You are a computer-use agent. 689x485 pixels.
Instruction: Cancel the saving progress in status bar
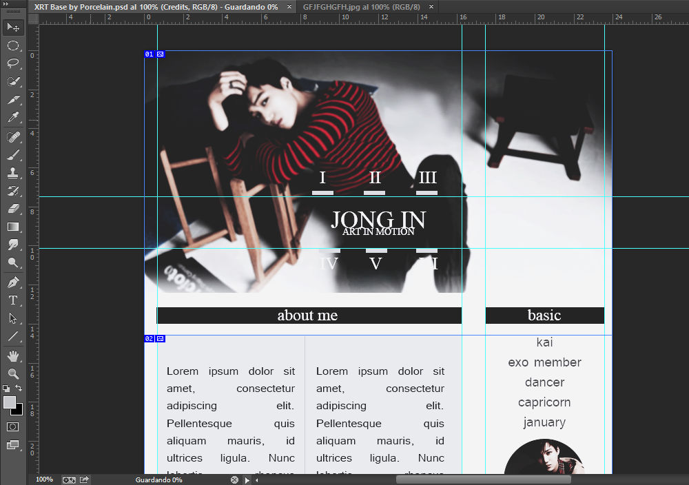tap(234, 479)
